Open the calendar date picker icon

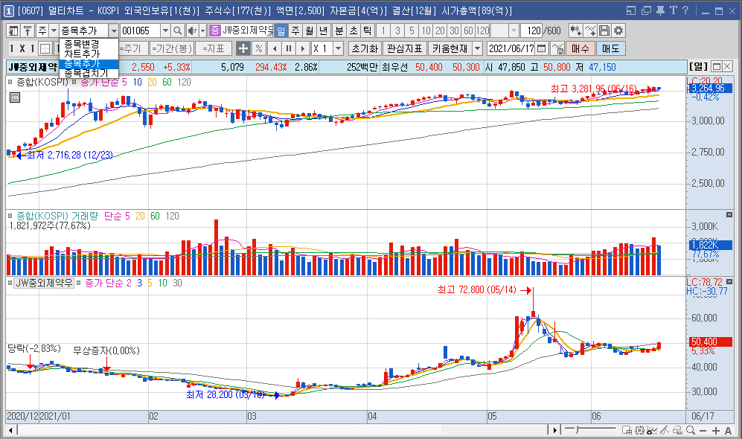541,48
